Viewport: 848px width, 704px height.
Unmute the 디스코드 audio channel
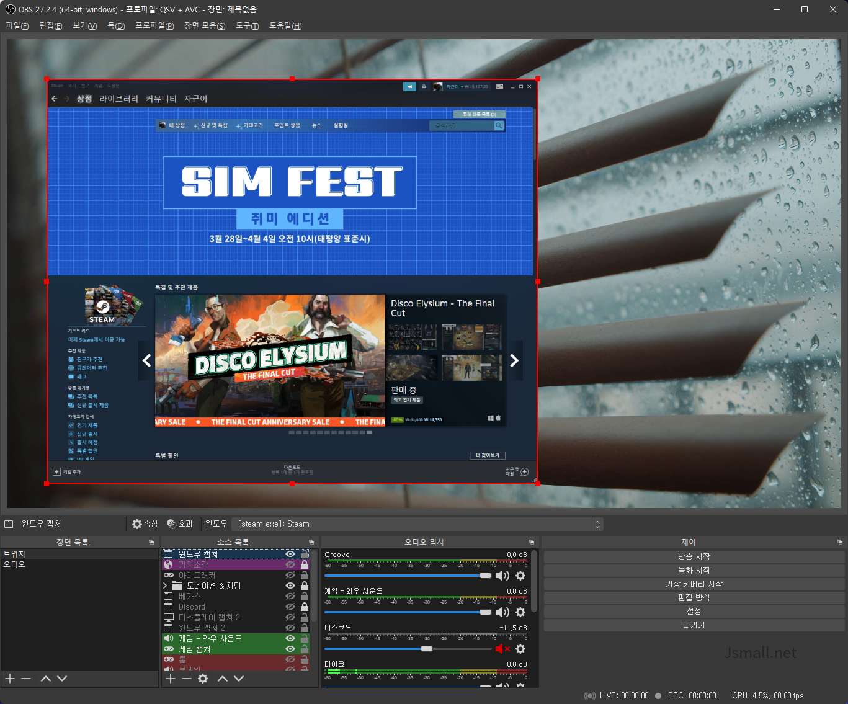(x=502, y=649)
